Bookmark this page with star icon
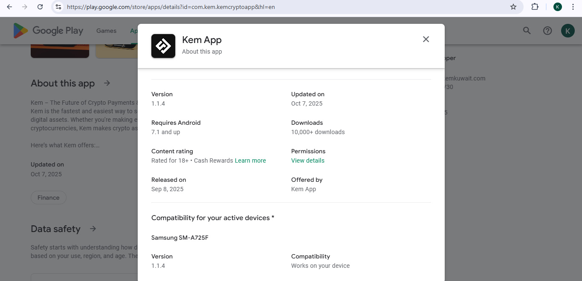This screenshot has width=582, height=281. pyautogui.click(x=513, y=7)
